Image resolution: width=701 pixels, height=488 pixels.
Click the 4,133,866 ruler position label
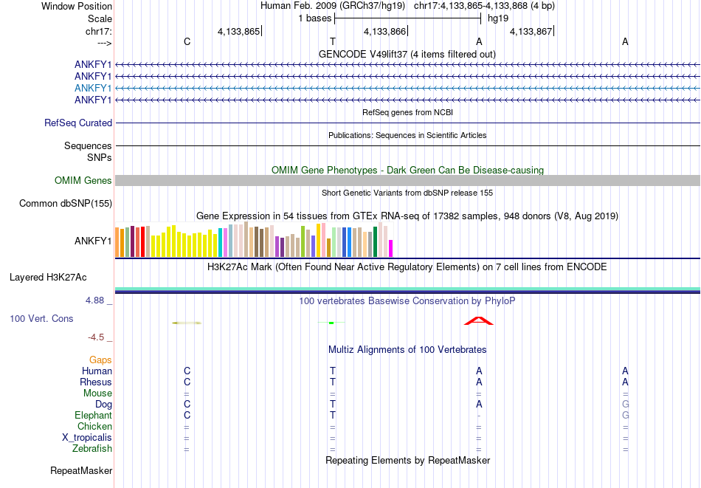click(385, 31)
